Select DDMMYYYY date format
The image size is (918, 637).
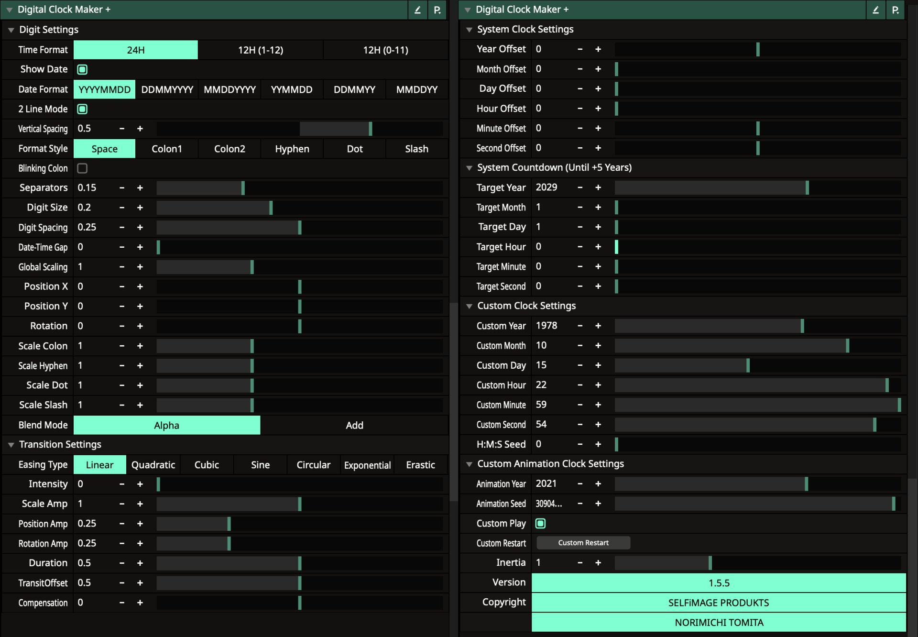click(167, 89)
